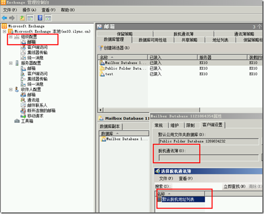Click the Forward arrow toolbar icon
264x214 pixels.
coord(12,18)
